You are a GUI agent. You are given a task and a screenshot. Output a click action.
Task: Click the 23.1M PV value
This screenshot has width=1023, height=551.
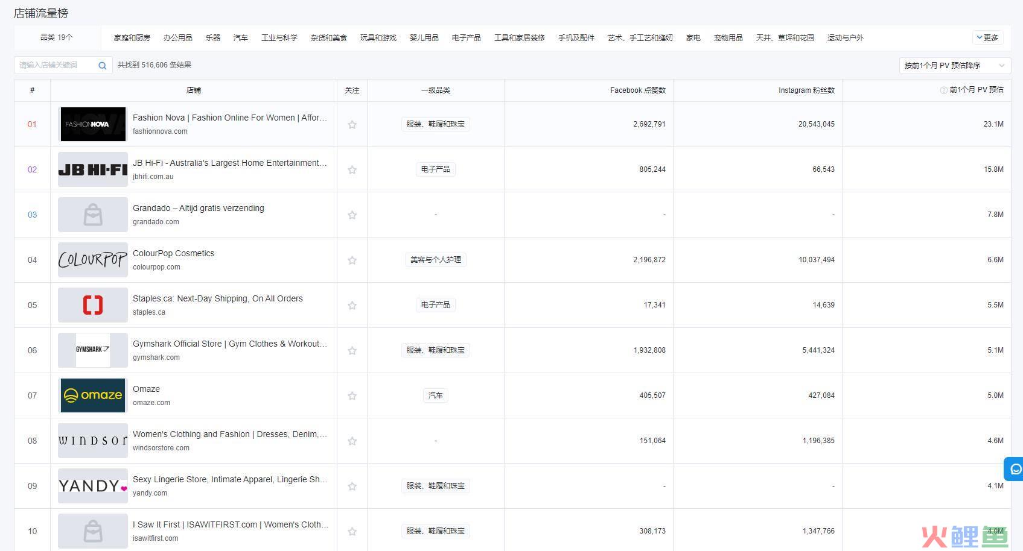click(993, 124)
